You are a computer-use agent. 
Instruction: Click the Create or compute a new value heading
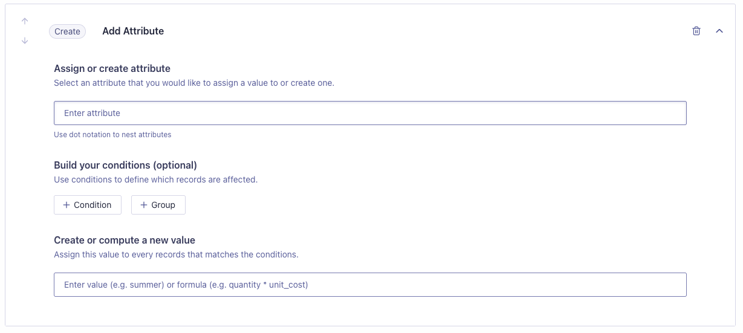(124, 240)
